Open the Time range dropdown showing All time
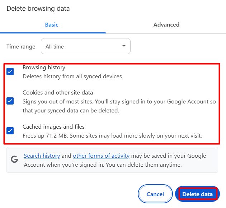 pyautogui.click(x=86, y=46)
